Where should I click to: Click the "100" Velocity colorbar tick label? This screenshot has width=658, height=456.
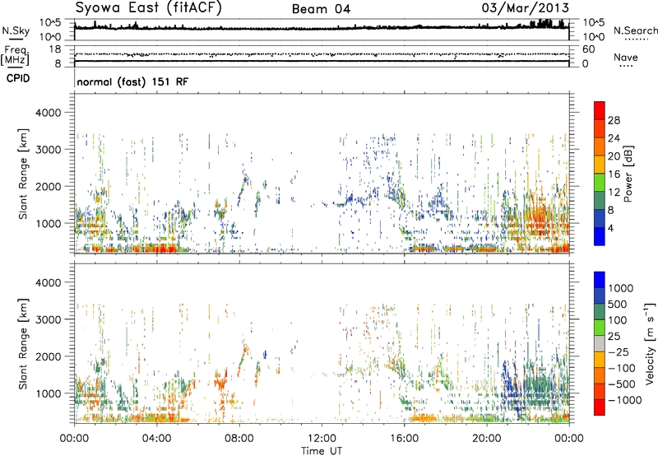click(618, 320)
